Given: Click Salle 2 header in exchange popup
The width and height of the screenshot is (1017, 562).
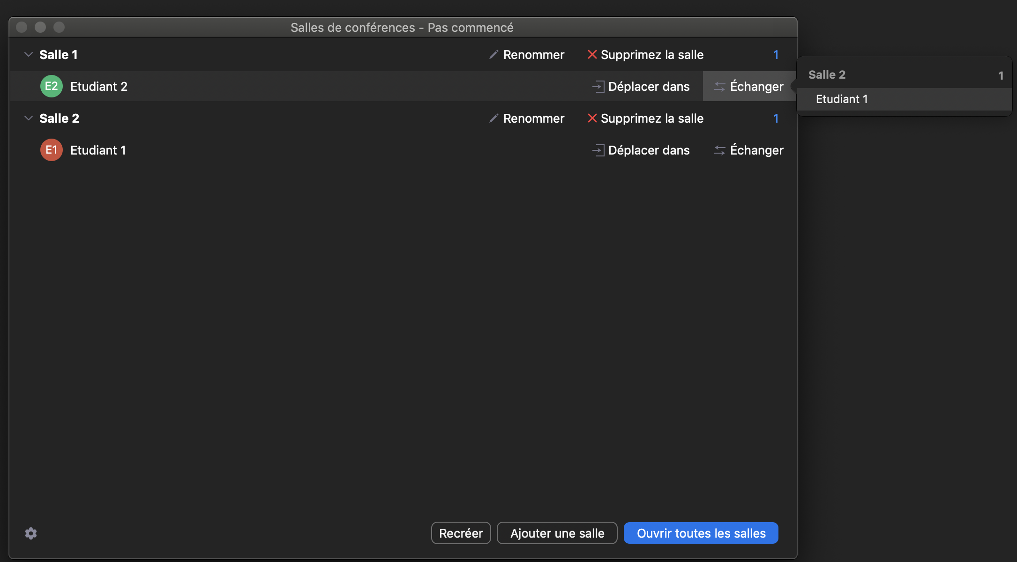Looking at the screenshot, I should click(x=827, y=75).
